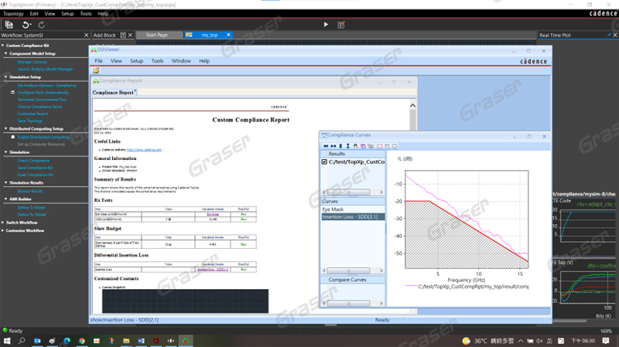Close the Workflow: SystemSI panel
The width and height of the screenshot is (619, 347).
point(86,35)
